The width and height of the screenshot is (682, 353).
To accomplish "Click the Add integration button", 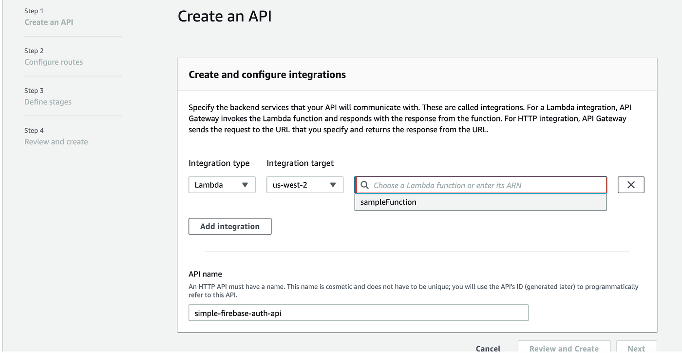I will tap(230, 226).
